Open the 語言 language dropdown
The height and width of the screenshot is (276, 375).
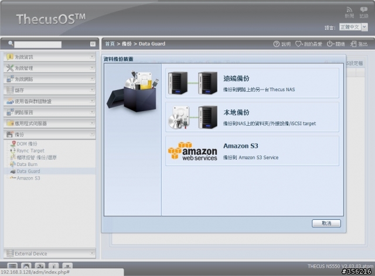[353, 27]
